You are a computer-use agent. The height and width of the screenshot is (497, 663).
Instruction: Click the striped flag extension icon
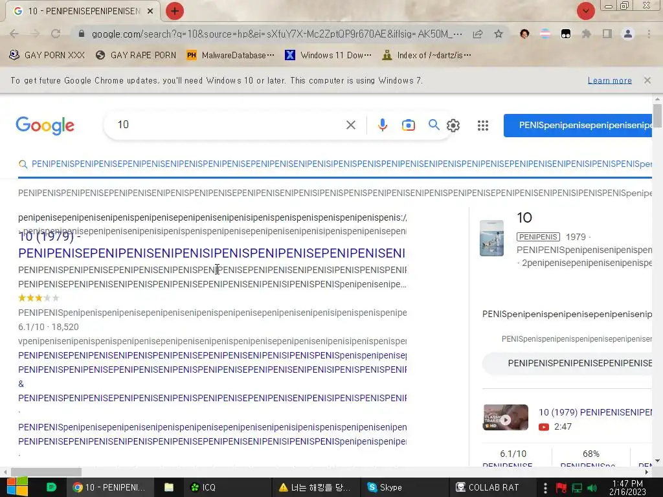coord(545,34)
